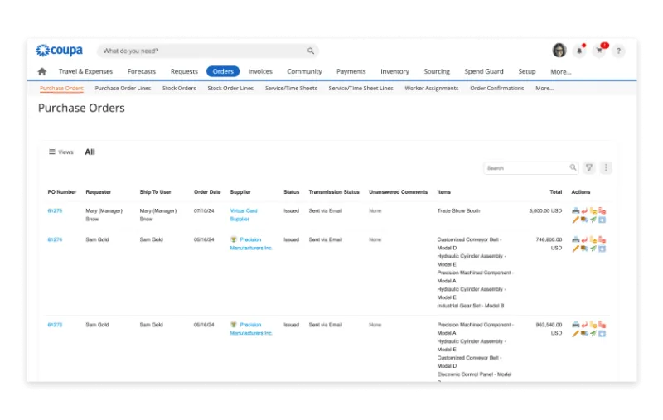Open purchase order 61274
This screenshot has height=420, width=663.
coord(55,239)
